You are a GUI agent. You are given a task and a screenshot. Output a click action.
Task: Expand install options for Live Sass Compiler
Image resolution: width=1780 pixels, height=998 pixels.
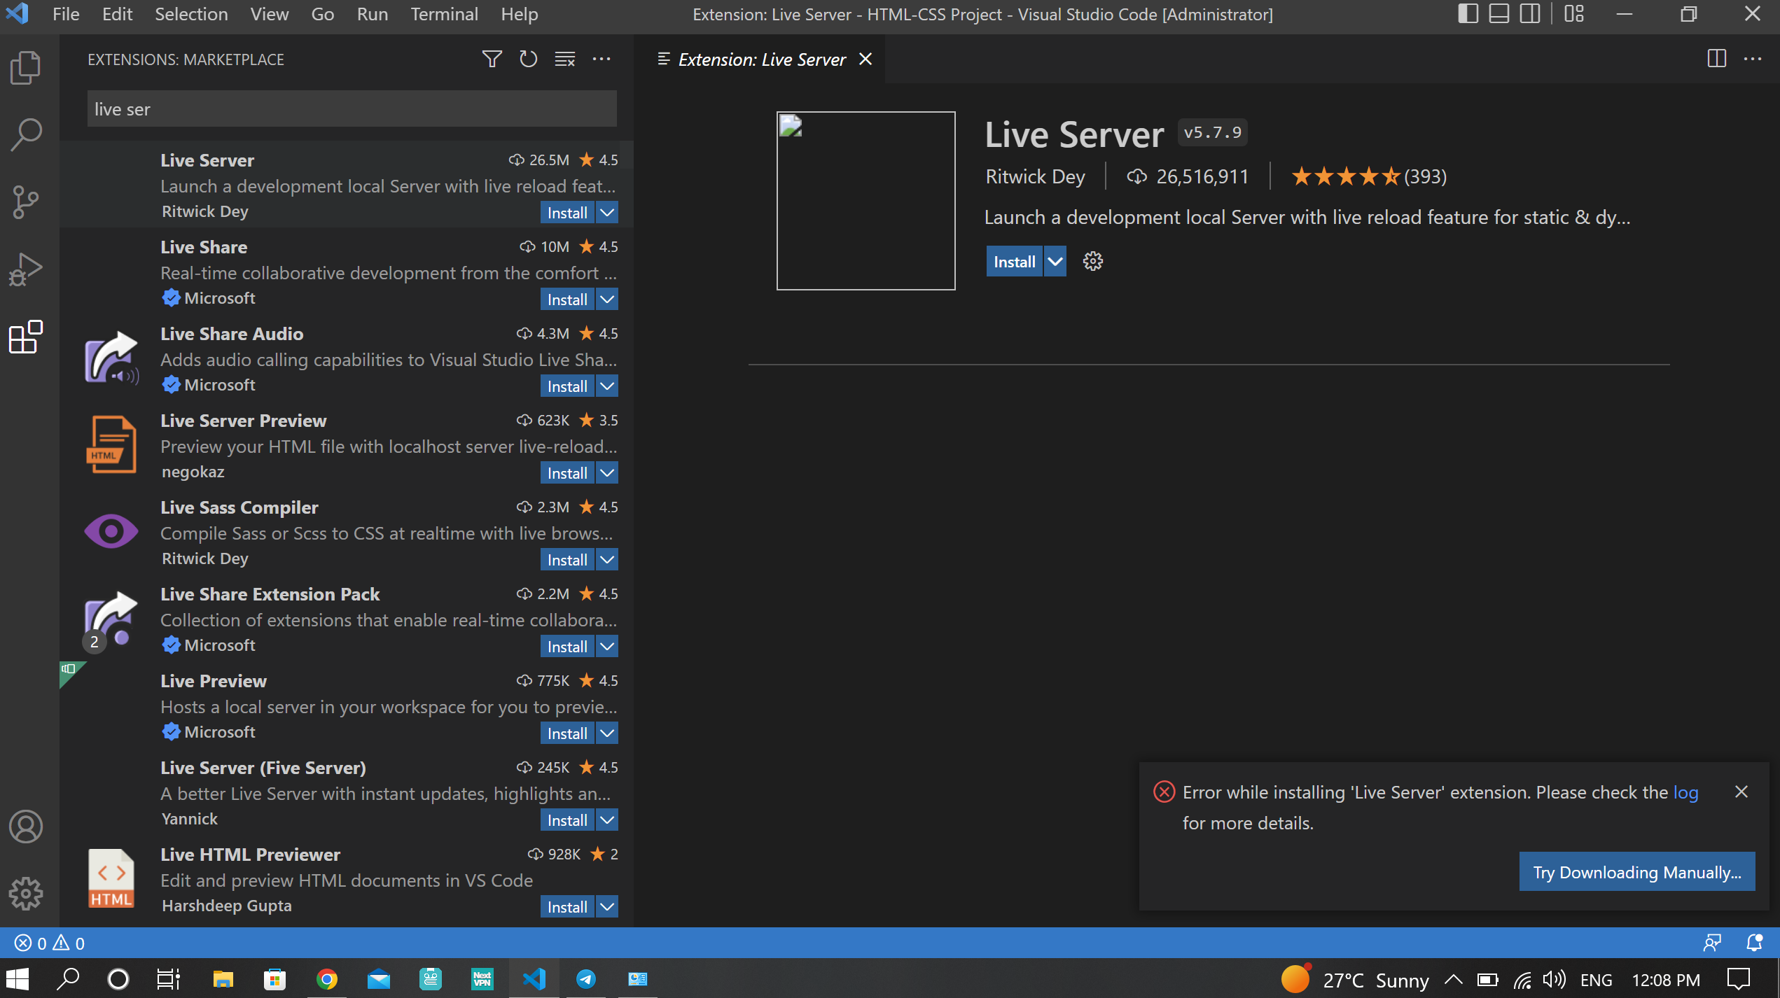[607, 559]
